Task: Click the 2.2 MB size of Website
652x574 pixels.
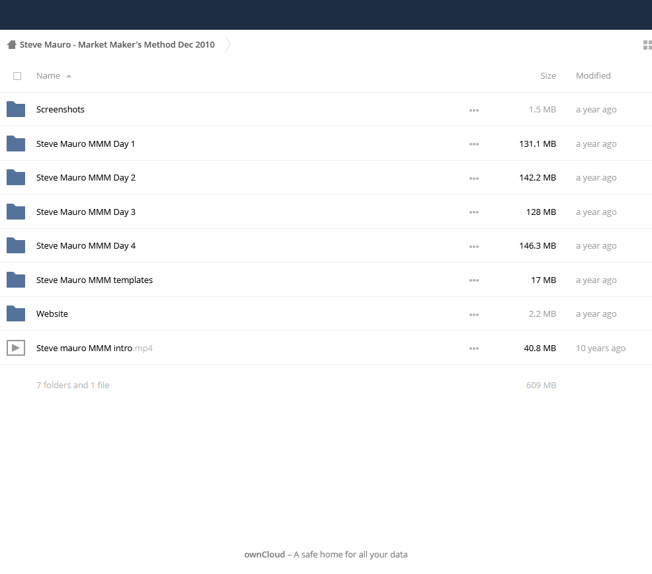Action: 542,314
